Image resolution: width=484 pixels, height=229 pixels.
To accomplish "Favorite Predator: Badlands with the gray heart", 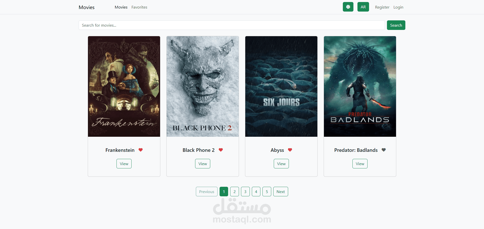I will point(384,150).
